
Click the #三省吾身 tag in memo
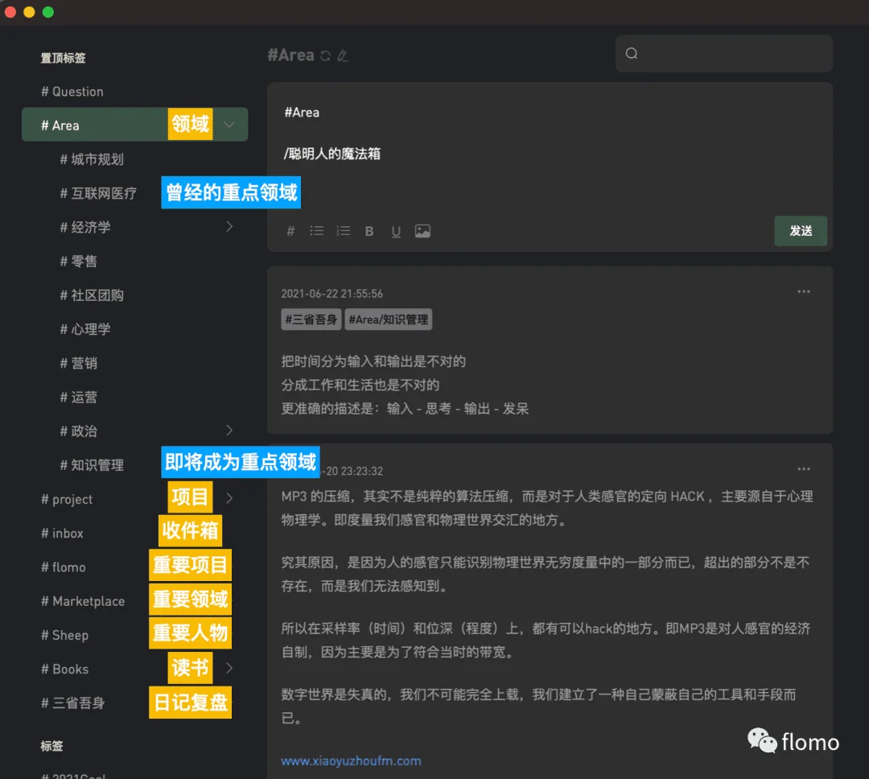[x=311, y=319]
